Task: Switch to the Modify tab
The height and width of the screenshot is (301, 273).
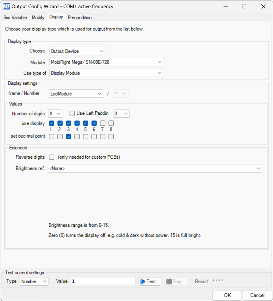Action: tap(38, 17)
